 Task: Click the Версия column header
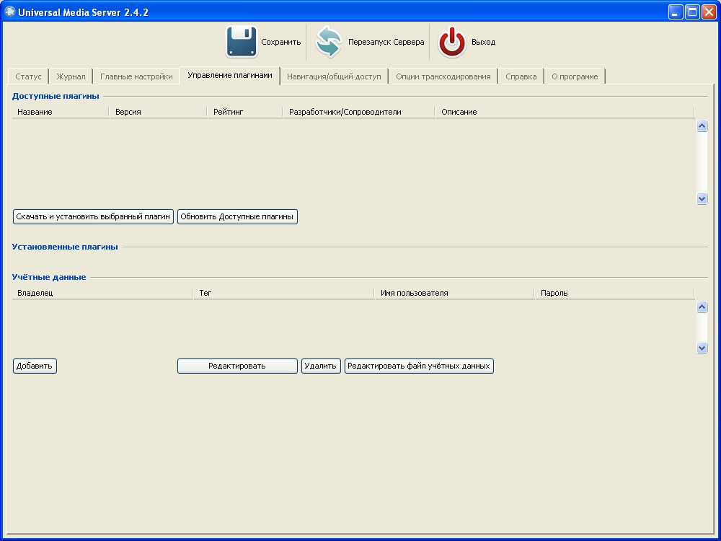(158, 112)
